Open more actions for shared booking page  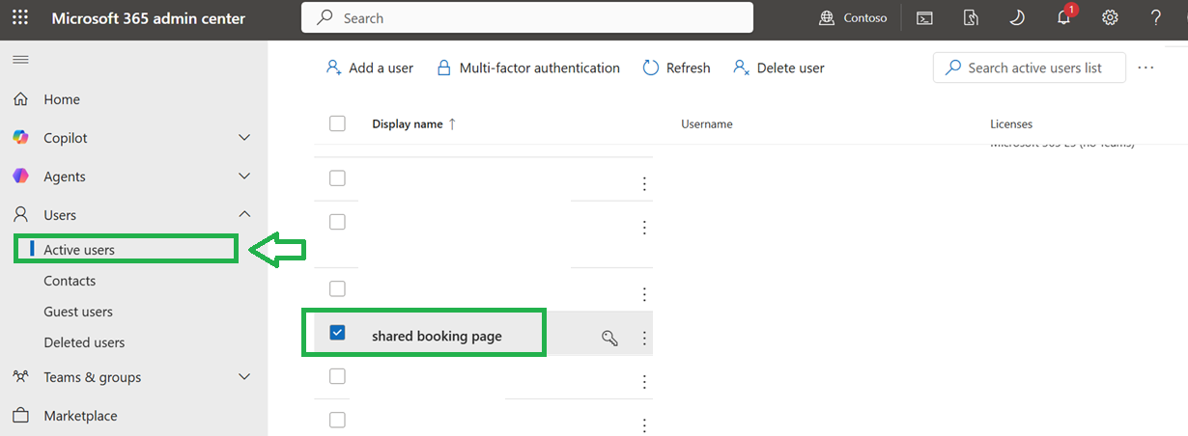[x=644, y=339]
